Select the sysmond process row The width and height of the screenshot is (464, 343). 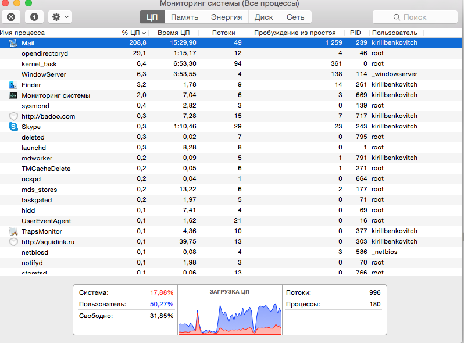[x=231, y=106]
